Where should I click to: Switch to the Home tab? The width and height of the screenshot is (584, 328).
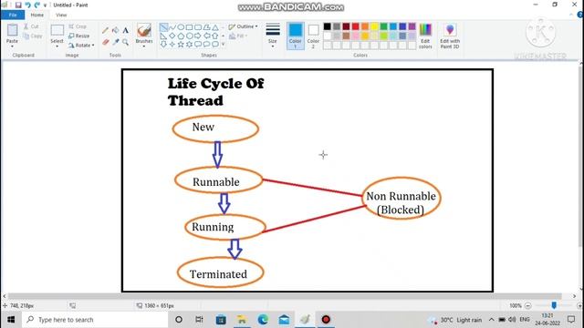(36, 15)
